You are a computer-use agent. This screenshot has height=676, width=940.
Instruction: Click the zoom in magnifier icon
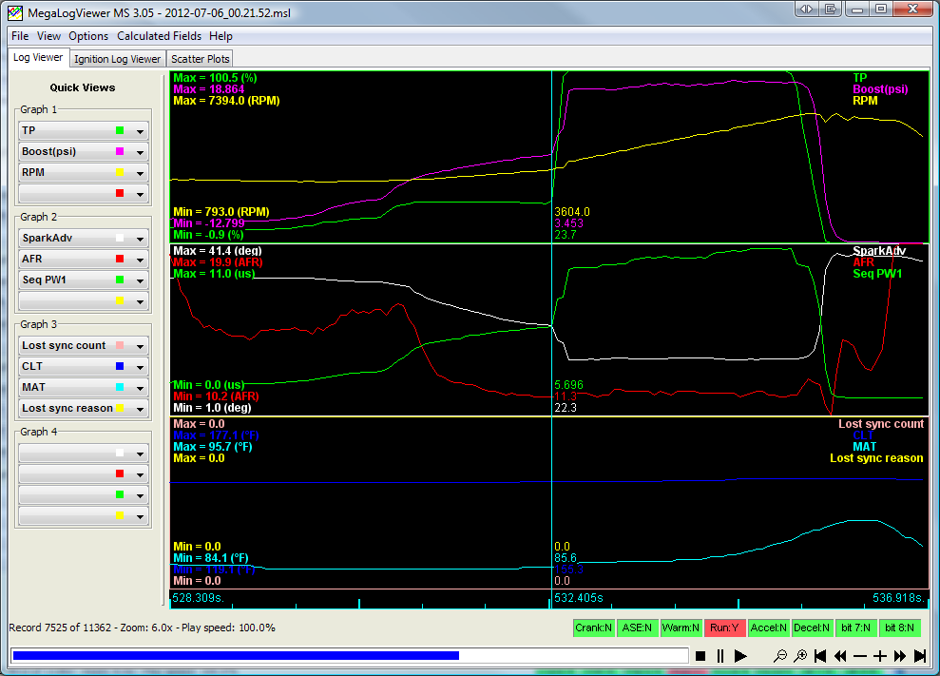(x=800, y=656)
